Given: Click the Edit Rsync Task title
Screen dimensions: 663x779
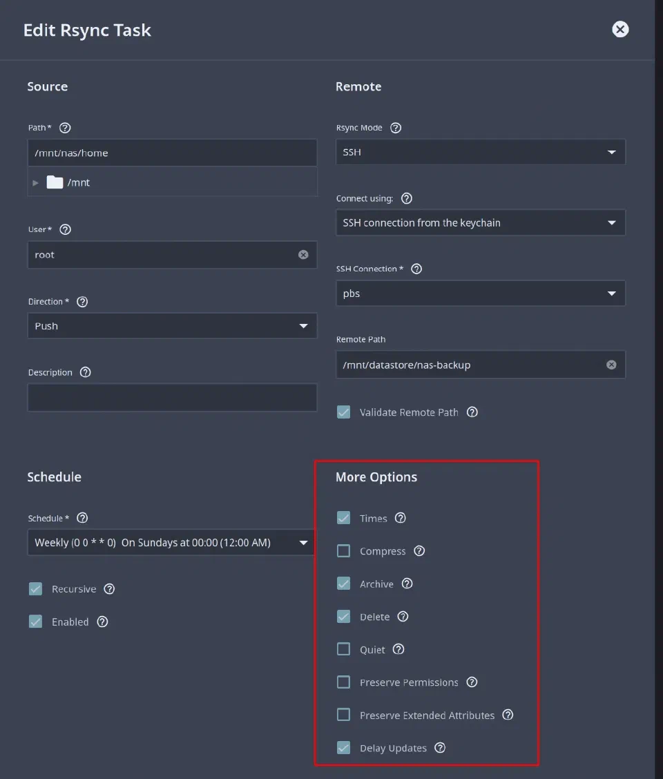Looking at the screenshot, I should point(87,30).
